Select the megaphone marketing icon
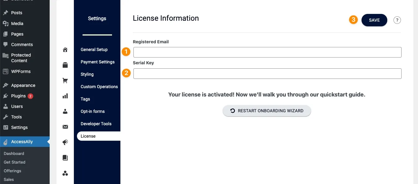 65,142
